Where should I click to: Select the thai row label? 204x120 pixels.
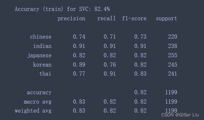click(45, 74)
